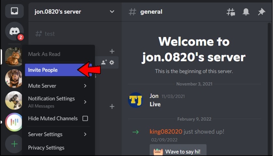Open the colorful sound-bars server icon

14,122
